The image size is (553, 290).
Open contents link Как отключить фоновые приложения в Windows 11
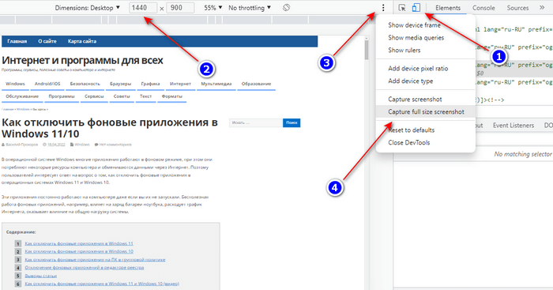click(x=79, y=243)
